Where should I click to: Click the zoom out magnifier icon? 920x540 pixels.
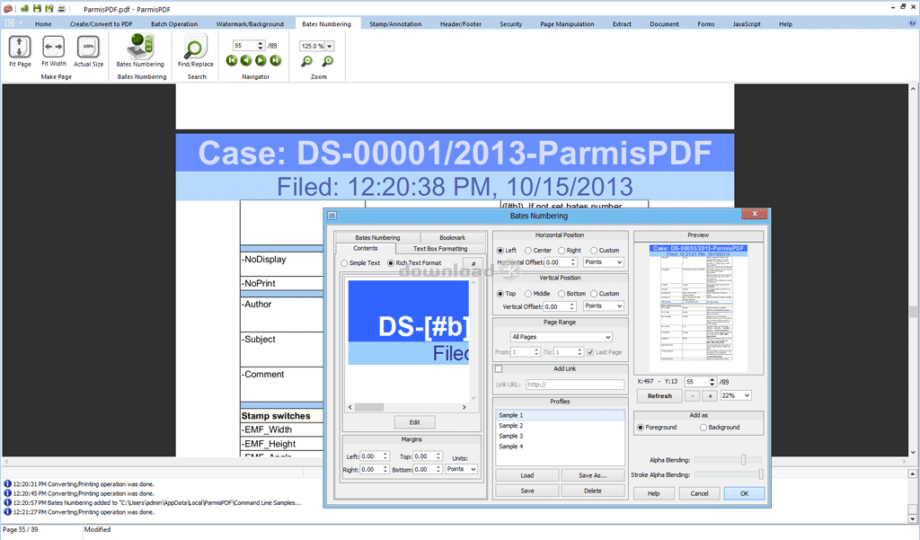click(307, 61)
